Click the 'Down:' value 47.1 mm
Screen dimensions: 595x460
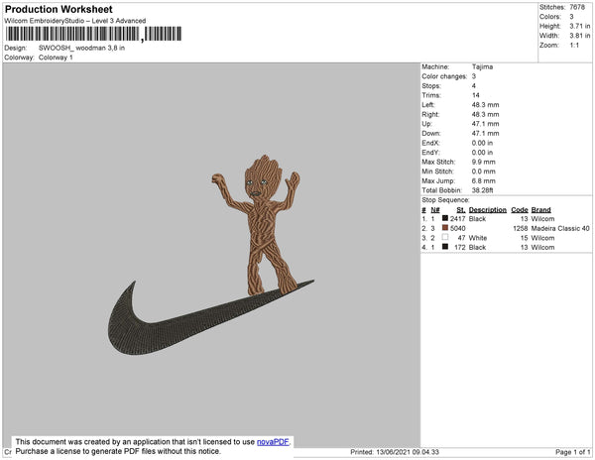click(x=485, y=134)
